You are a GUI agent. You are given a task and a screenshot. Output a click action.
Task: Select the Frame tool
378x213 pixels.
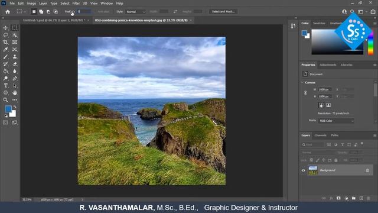(x=15, y=42)
